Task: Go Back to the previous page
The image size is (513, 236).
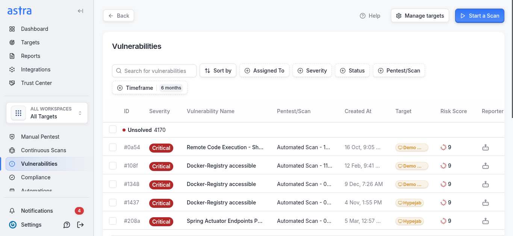Action: (x=118, y=16)
